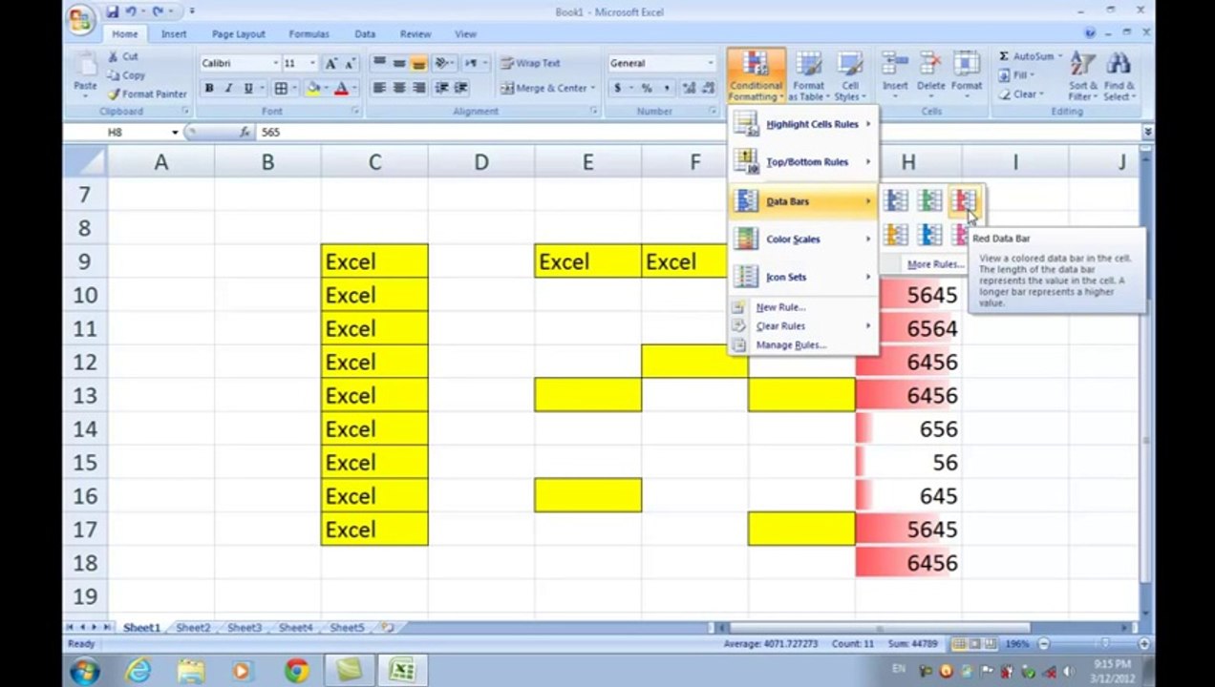Decrease the cell indent
Image resolution: width=1215 pixels, height=687 pixels.
tap(441, 88)
